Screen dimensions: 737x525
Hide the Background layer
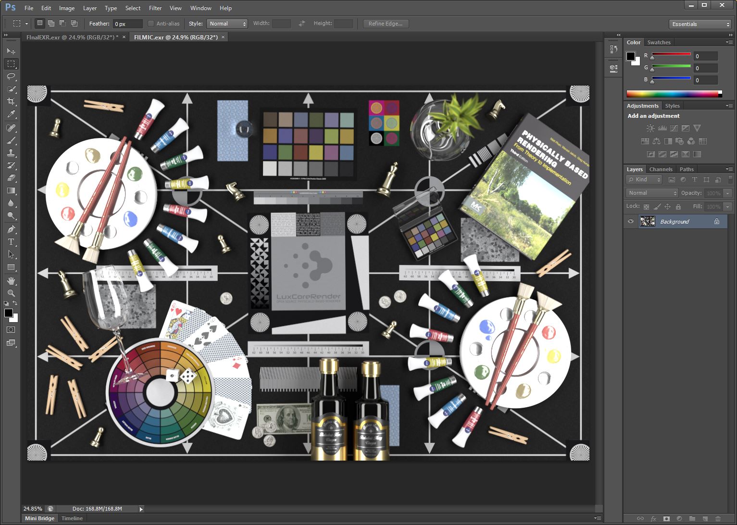(631, 221)
